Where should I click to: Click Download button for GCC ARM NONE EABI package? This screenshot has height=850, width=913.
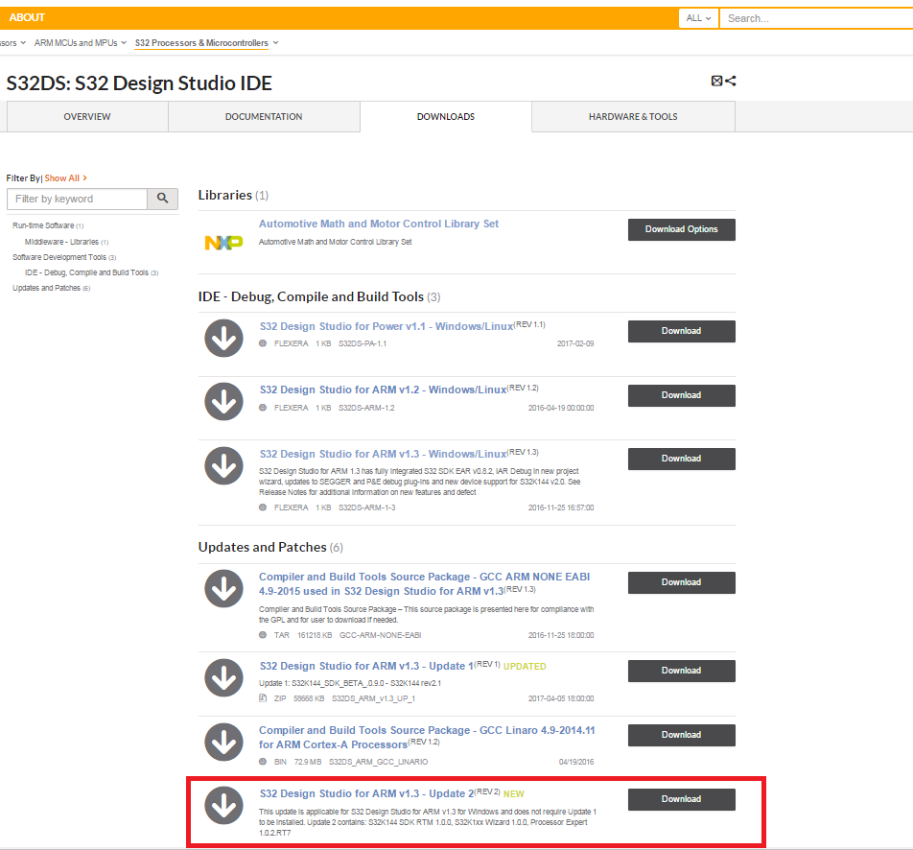click(x=681, y=582)
